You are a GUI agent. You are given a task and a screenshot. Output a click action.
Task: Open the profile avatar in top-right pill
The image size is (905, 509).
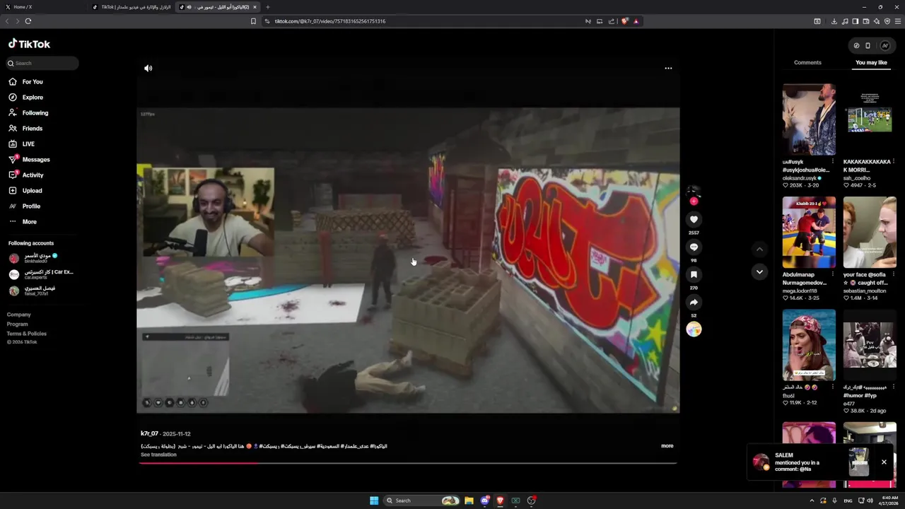point(884,45)
